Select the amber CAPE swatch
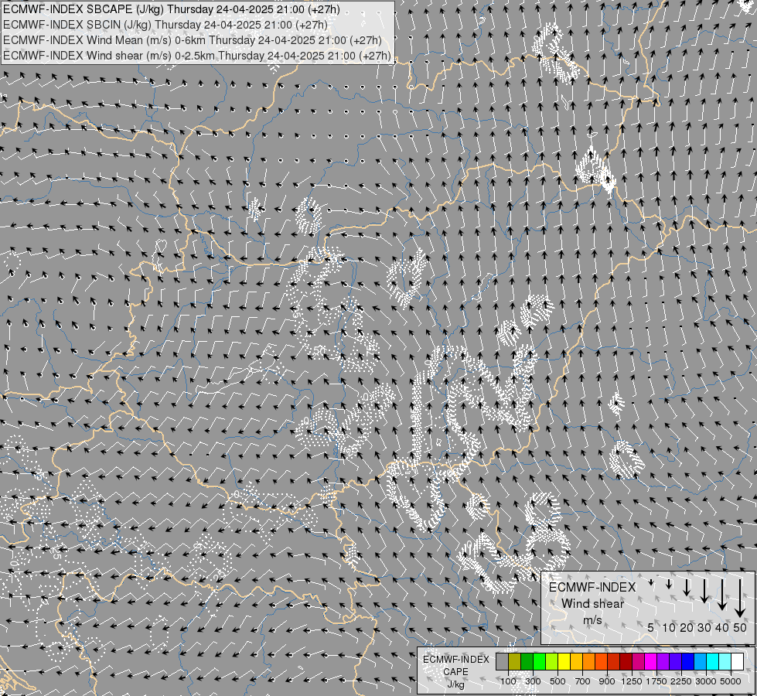This screenshot has width=757, height=696. coord(576,662)
